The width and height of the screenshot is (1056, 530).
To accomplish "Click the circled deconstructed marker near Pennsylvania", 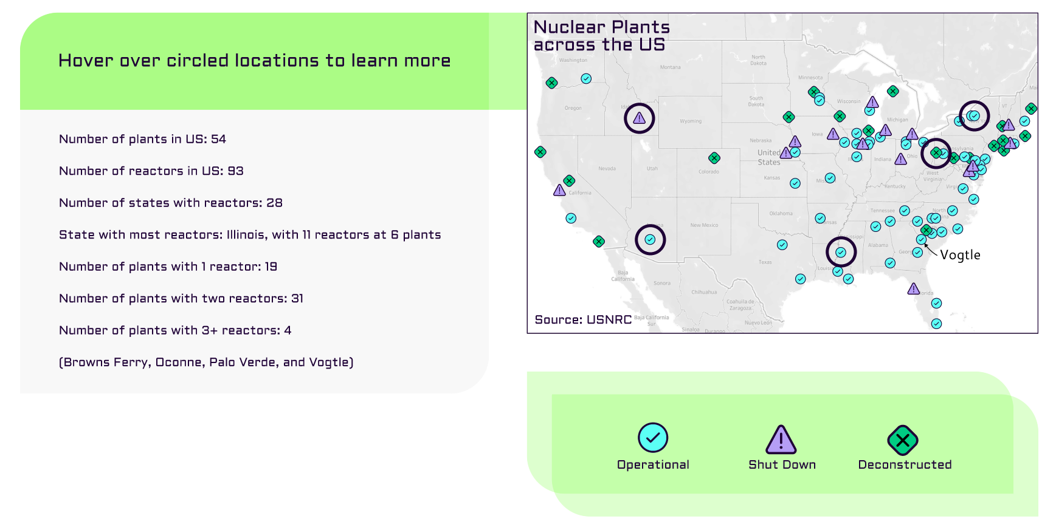I will point(936,153).
